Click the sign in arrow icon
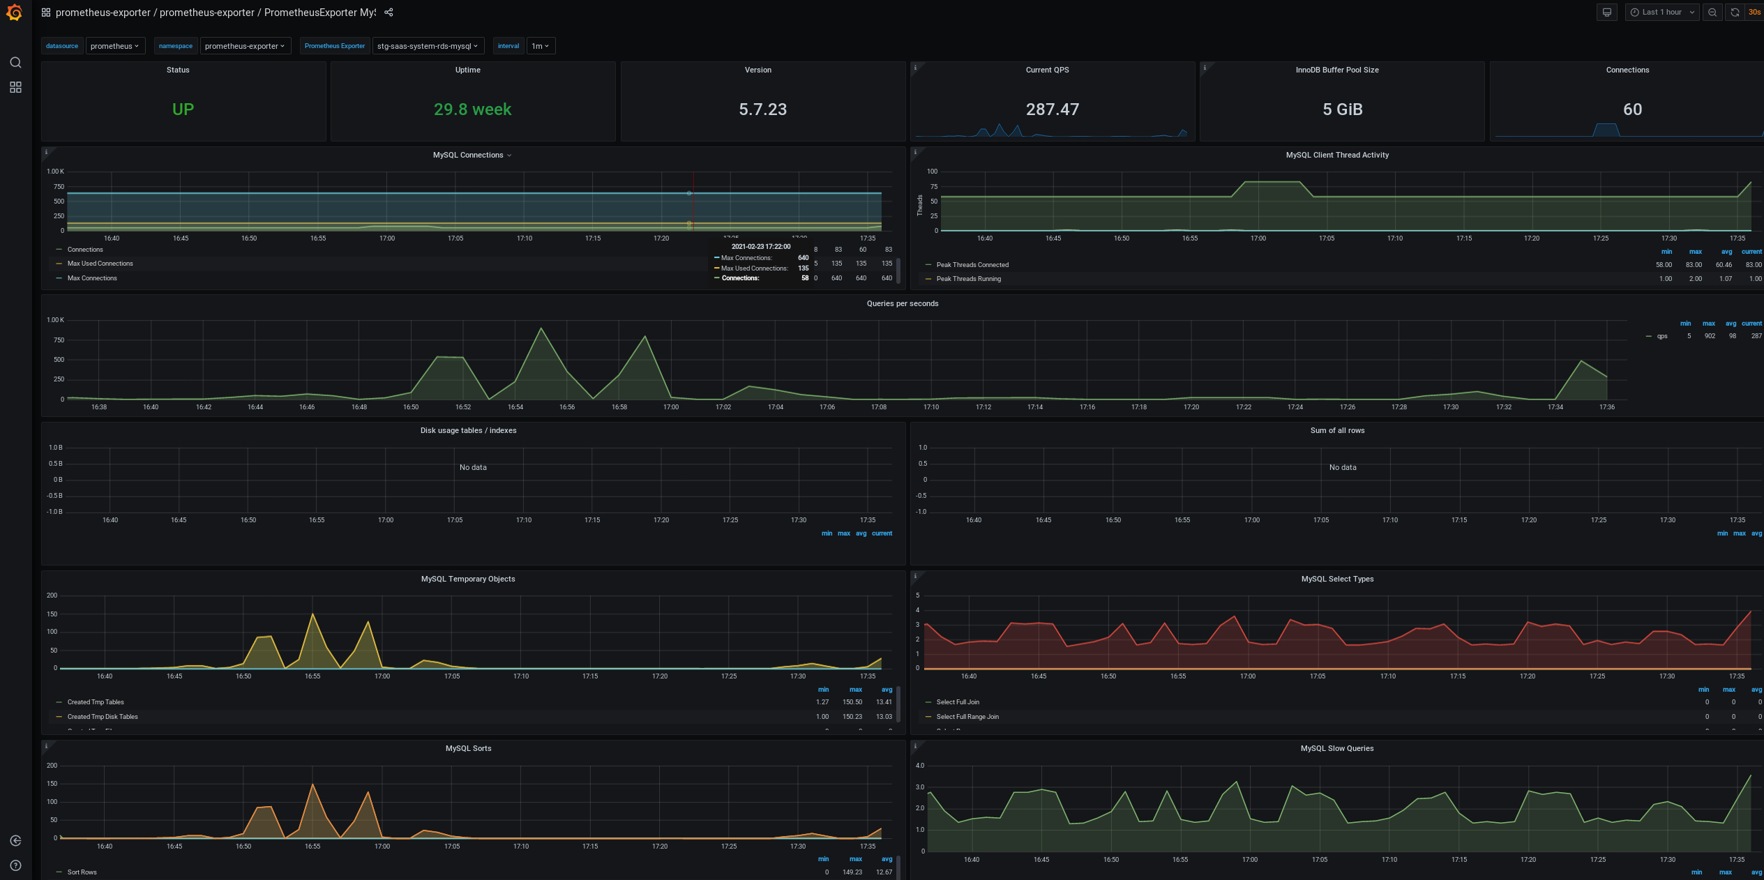 pyautogui.click(x=15, y=841)
